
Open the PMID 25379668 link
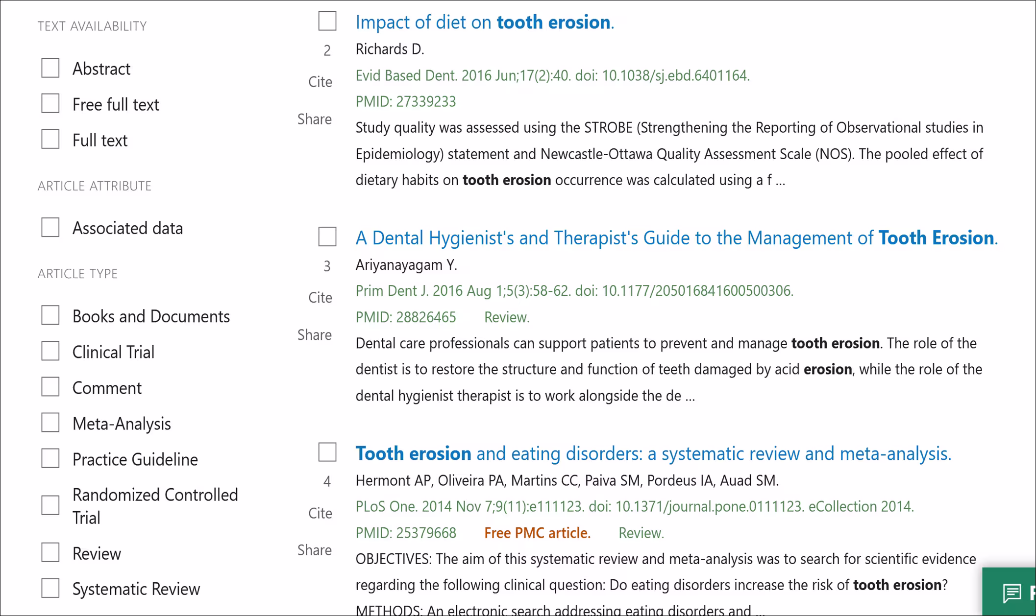coord(406,532)
